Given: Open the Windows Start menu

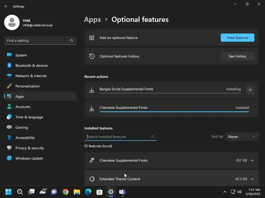Looking at the screenshot, I should (x=8, y=192).
